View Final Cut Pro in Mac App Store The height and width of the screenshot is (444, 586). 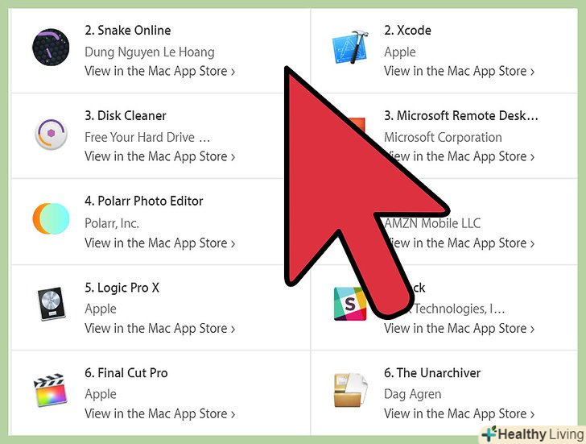tap(160, 413)
